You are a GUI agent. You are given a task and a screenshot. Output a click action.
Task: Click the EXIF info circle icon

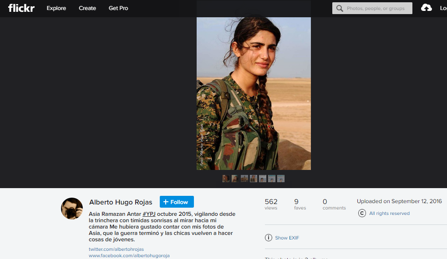(x=269, y=238)
